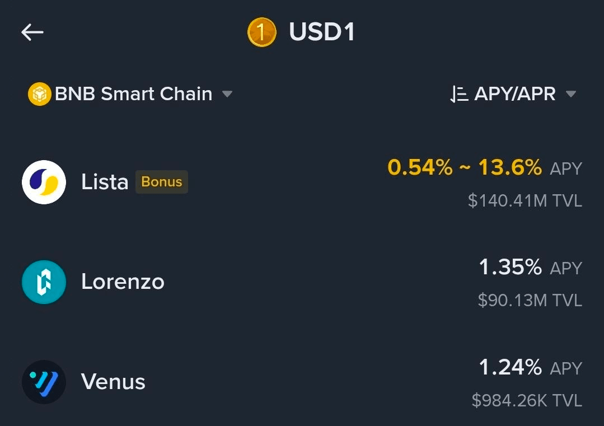Open the Venus protocol logo
This screenshot has width=604, height=426.
(x=44, y=382)
